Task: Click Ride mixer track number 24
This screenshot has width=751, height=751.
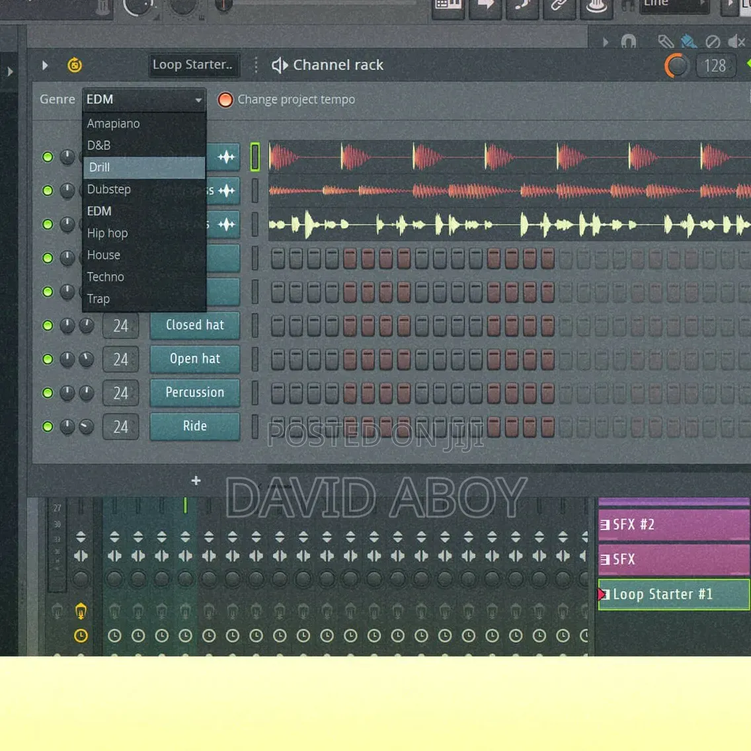Action: pos(121,427)
